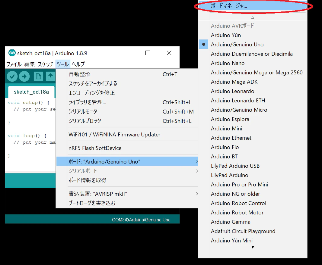
Task: Open the スケッチ menu
Action: [46, 64]
